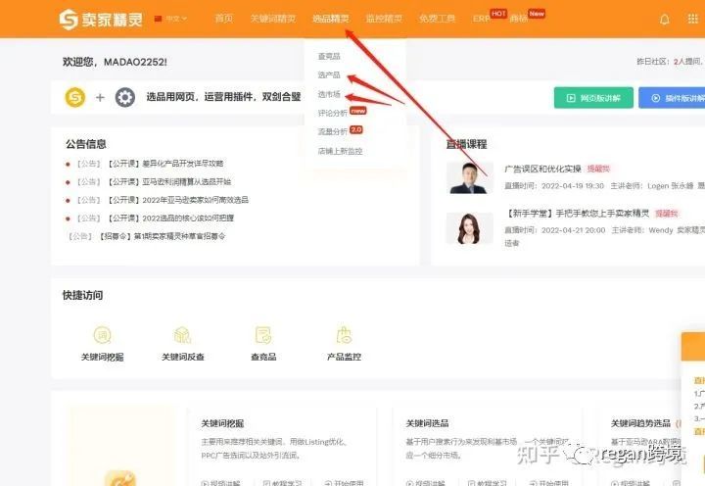Click the dark gear plugin icon
This screenshot has height=486, width=705.
(125, 97)
